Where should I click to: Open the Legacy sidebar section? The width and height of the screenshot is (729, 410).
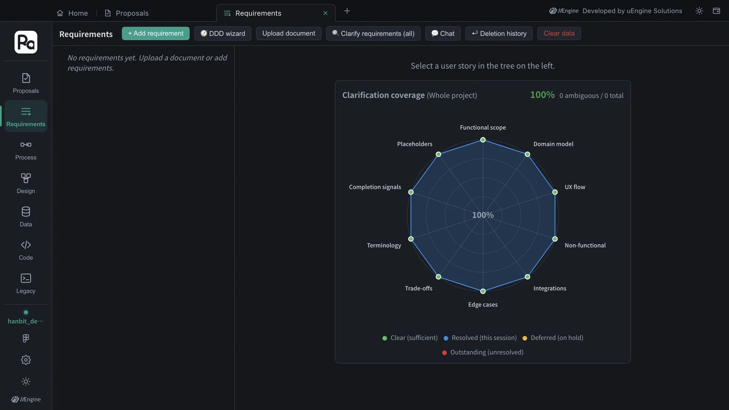point(26,283)
